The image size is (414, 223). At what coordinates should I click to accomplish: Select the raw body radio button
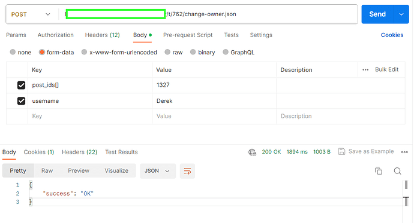(167, 52)
